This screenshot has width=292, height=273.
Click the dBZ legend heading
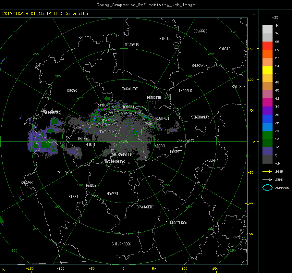point(275,17)
